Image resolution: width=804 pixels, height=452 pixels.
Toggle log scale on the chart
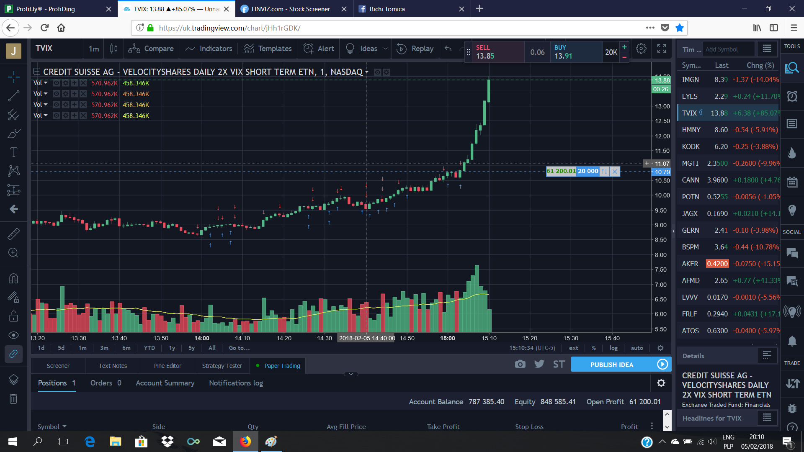click(613, 348)
